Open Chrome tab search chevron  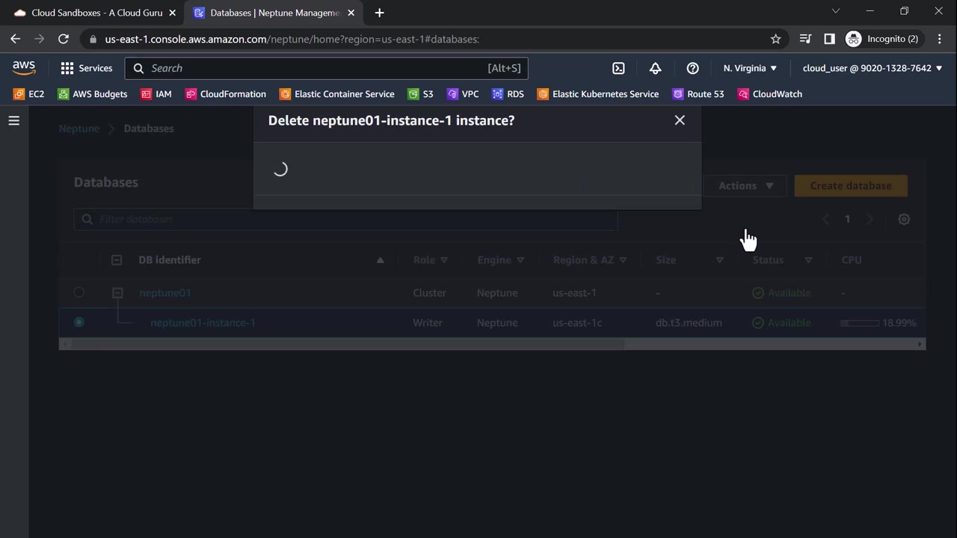(x=836, y=11)
